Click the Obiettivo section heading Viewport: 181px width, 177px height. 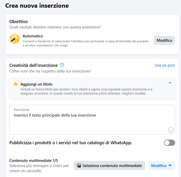[18, 22]
